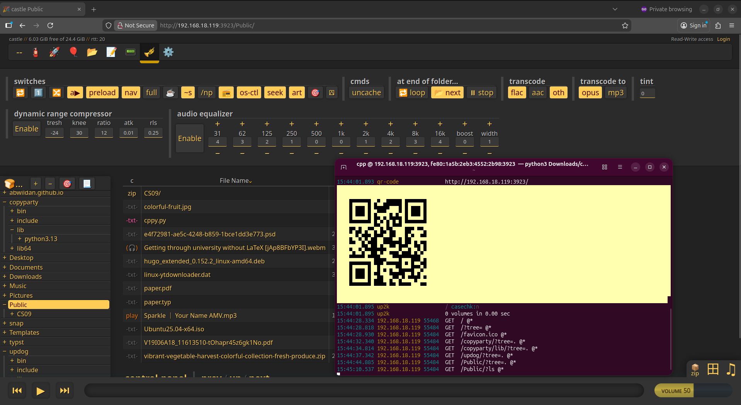
Task: Switch to grid view icon
Action: tap(713, 369)
